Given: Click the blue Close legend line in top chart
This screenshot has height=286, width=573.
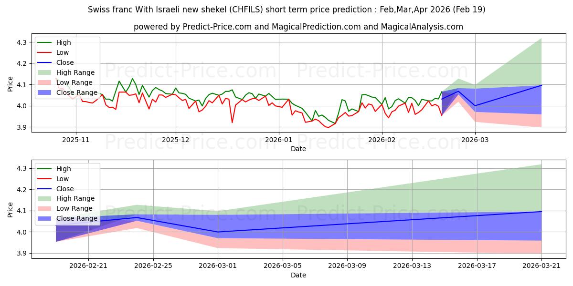Looking at the screenshot, I should tap(46, 63).
